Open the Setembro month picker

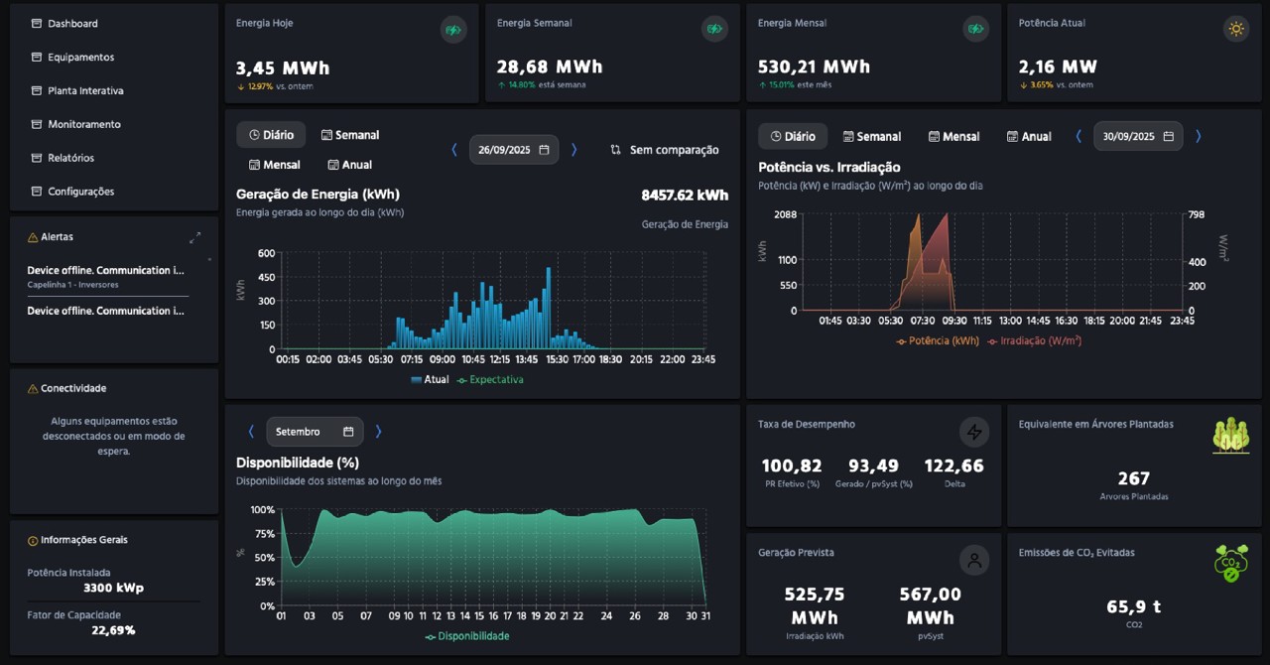tap(314, 432)
